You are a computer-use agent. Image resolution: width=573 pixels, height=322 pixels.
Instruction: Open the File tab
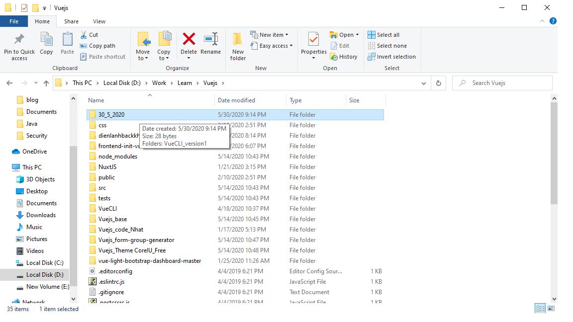[14, 21]
